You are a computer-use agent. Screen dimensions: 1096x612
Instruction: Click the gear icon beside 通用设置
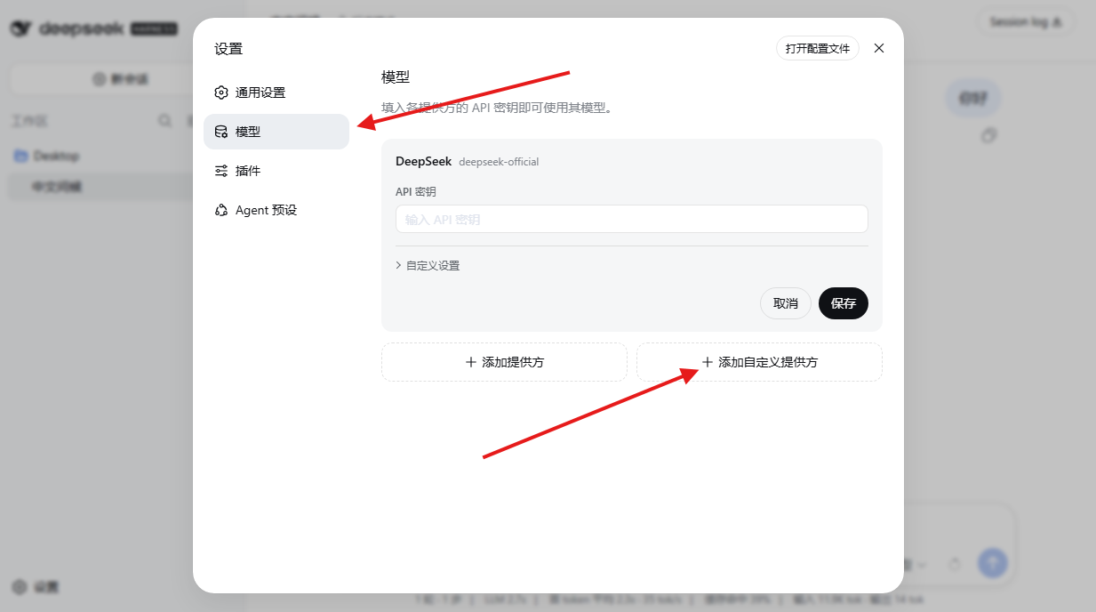[221, 93]
